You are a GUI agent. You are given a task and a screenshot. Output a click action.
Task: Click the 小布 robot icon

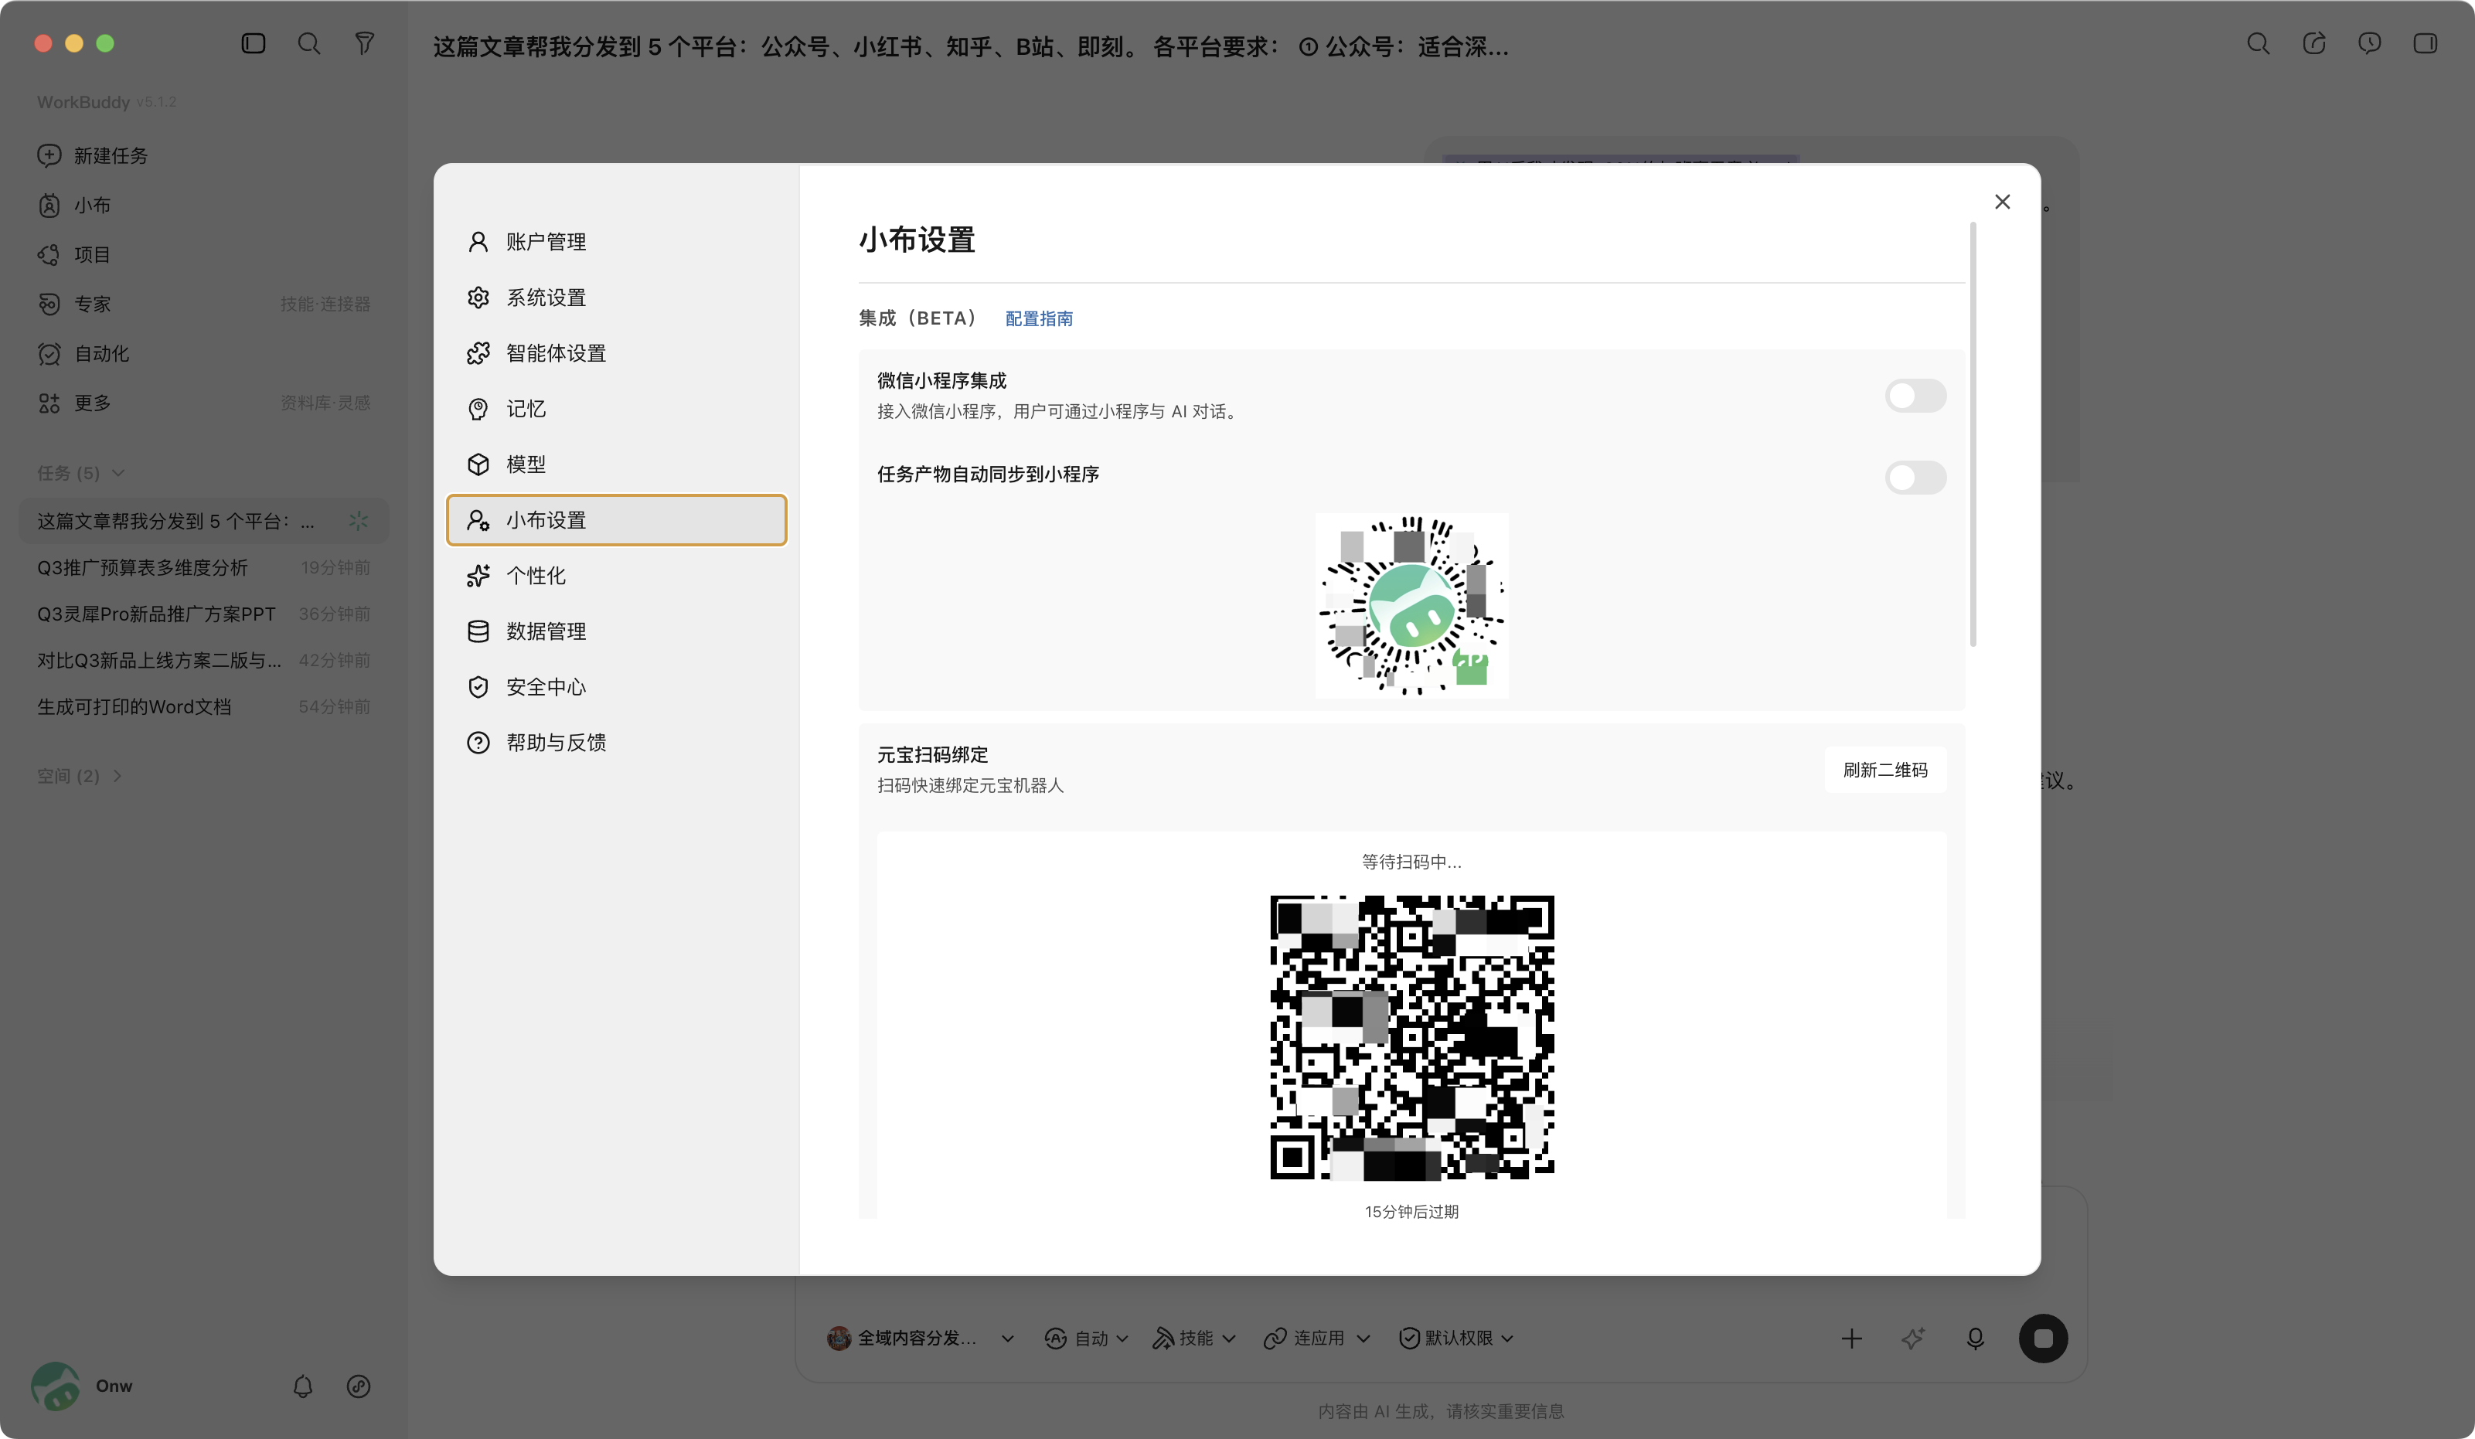click(x=49, y=206)
